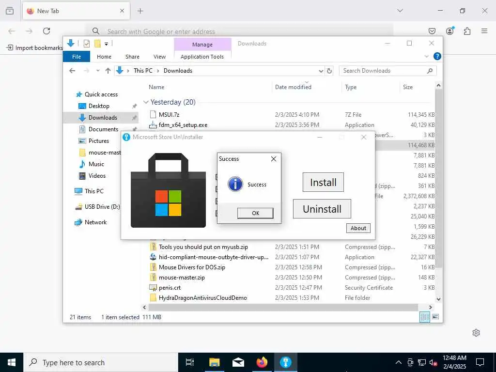Viewport: 496px width, 372px height.
Task: Open Firefox extensions puzzle icon
Action: 467,31
